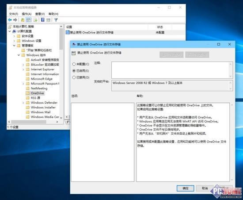Expand the BitLocker tree node
Screen dimensions: 243x200
pos(23,64)
